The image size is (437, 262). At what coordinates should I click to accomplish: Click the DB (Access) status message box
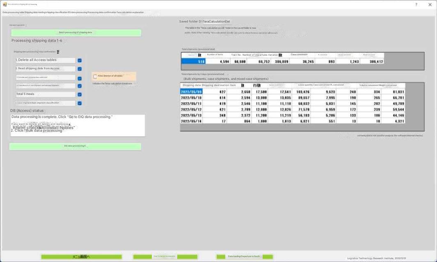pos(78,125)
